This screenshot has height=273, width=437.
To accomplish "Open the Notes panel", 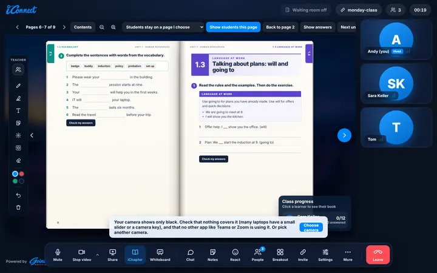I will (x=212, y=255).
